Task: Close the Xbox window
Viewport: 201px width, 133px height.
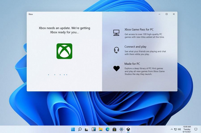Action: tap(174, 14)
